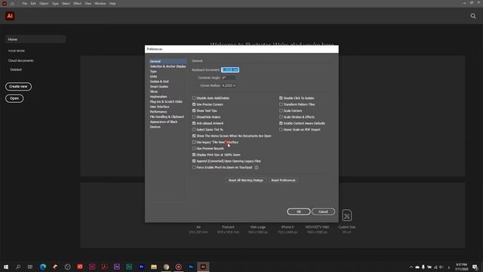Open the Object menu
This screenshot has height=272, width=483.
(44, 4)
